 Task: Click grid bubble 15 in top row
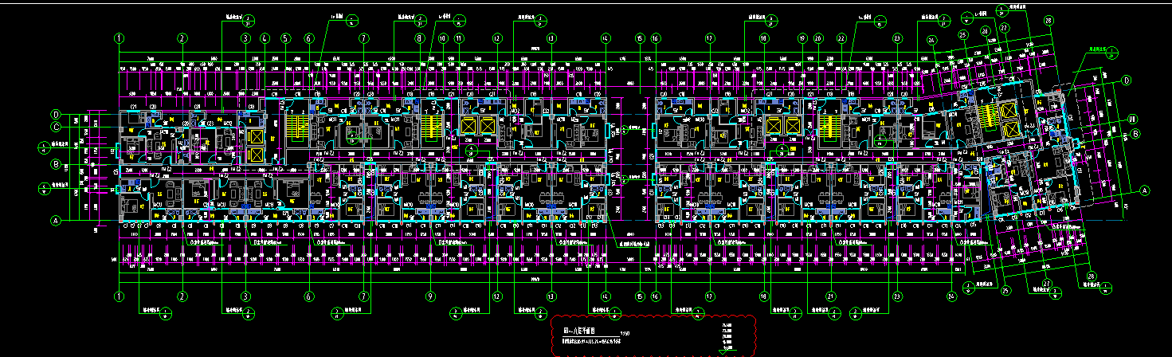tap(639, 37)
